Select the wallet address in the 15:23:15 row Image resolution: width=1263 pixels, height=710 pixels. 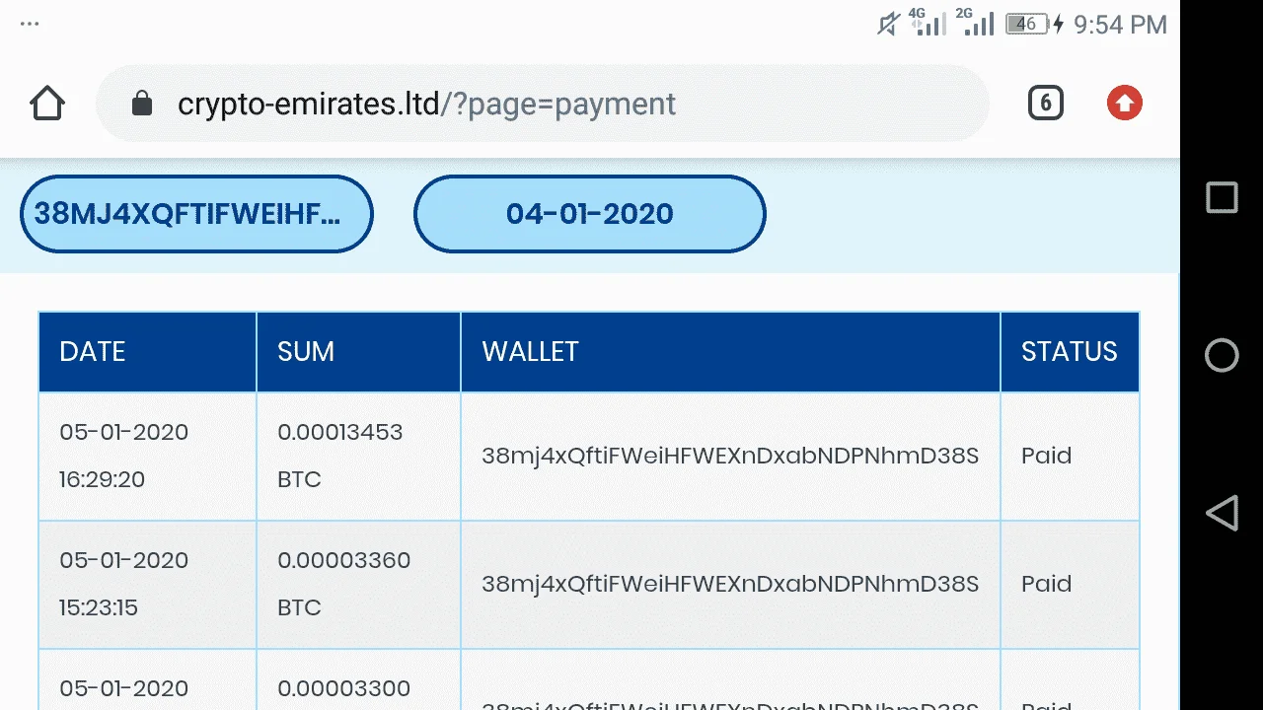[x=730, y=584]
